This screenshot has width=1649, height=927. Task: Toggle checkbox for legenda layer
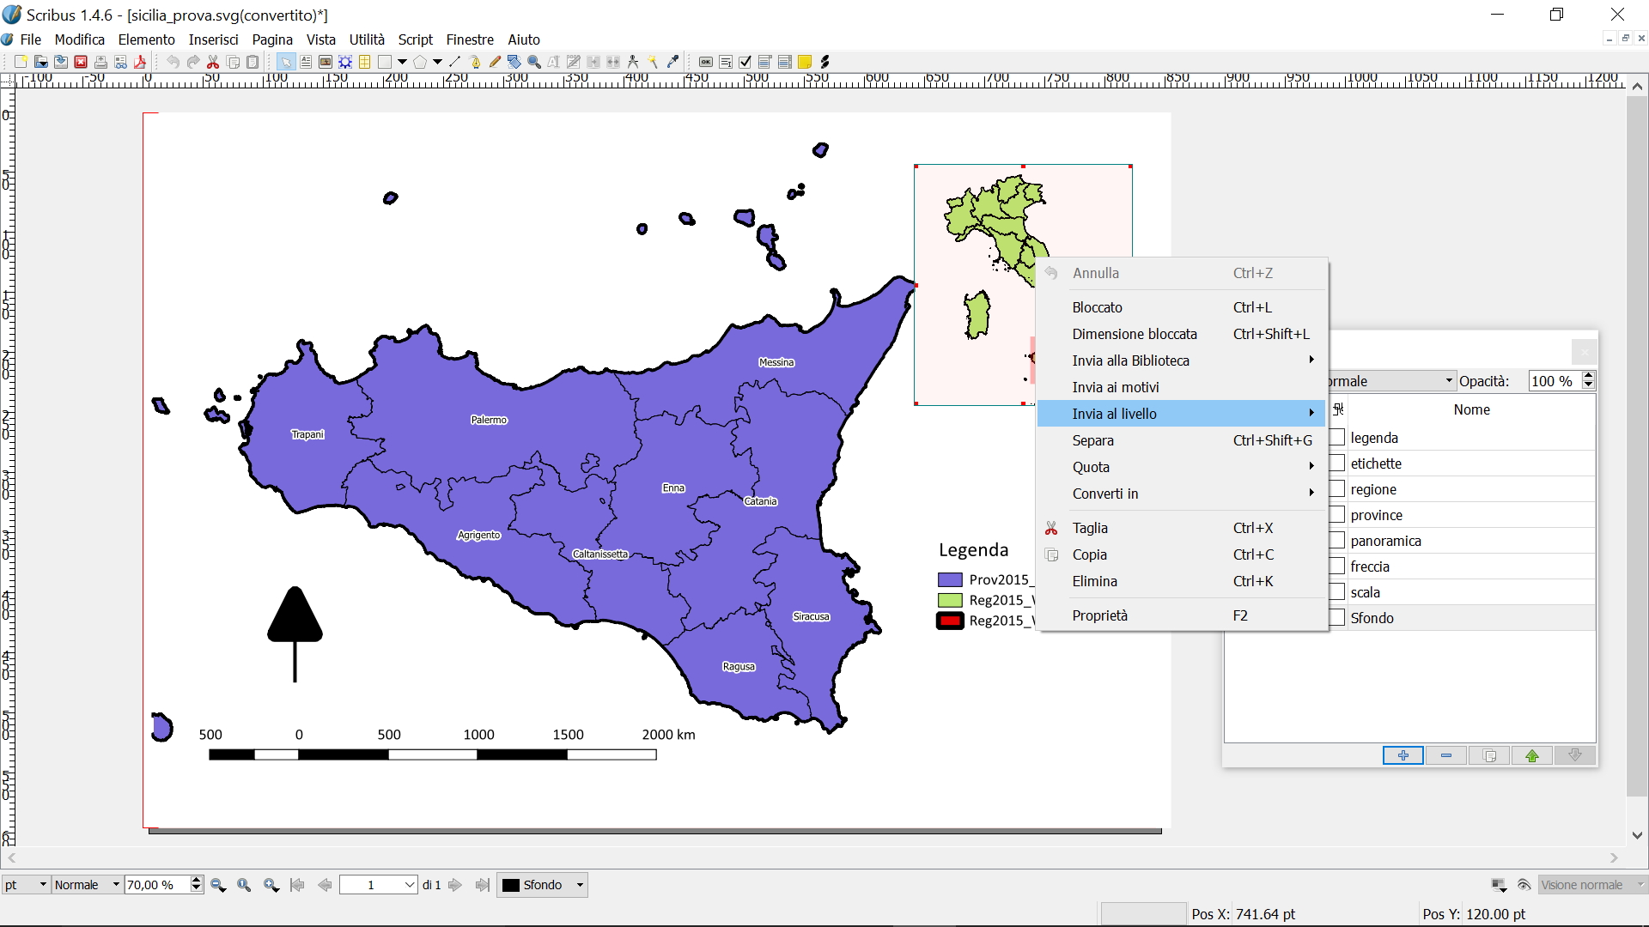(1337, 438)
